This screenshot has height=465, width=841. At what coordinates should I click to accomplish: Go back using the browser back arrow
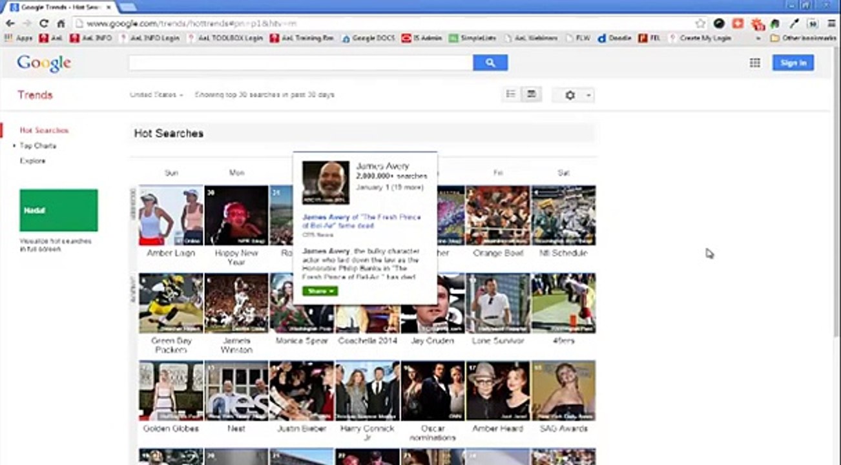coord(10,23)
